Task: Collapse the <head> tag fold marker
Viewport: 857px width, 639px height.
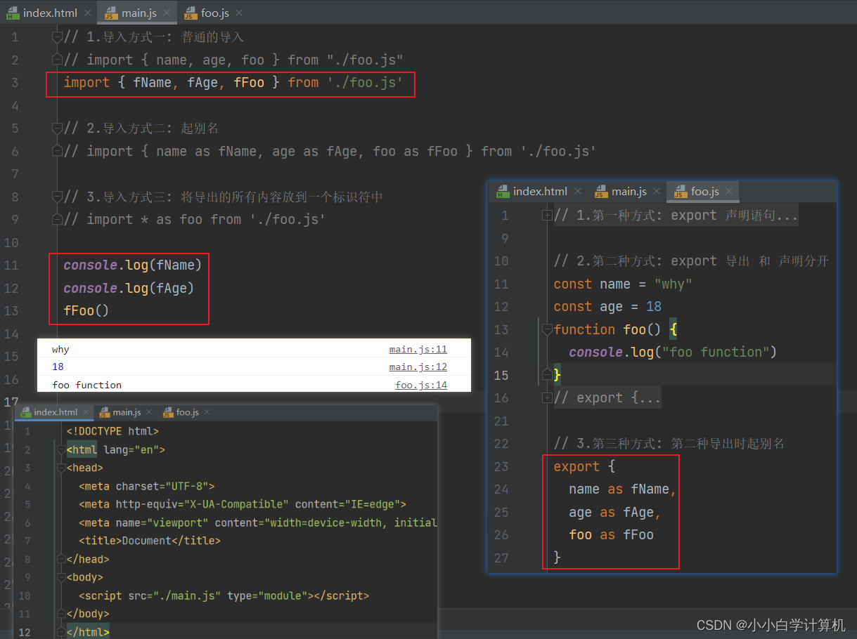Action: (x=61, y=468)
